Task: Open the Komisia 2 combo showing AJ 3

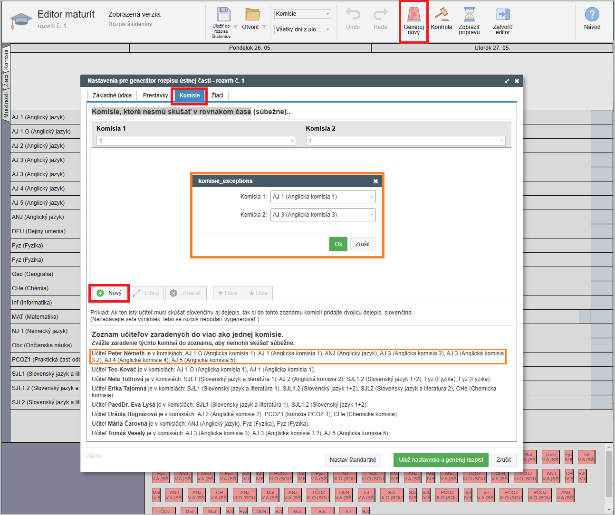Action: pos(323,215)
